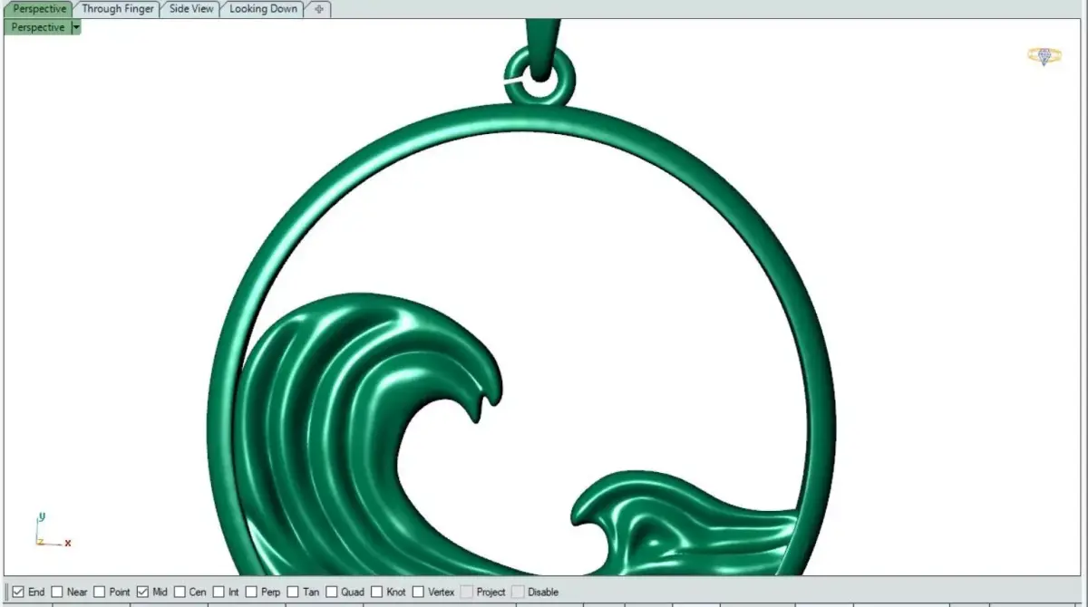Enable the Tan object snap
1088x607 pixels.
point(293,593)
